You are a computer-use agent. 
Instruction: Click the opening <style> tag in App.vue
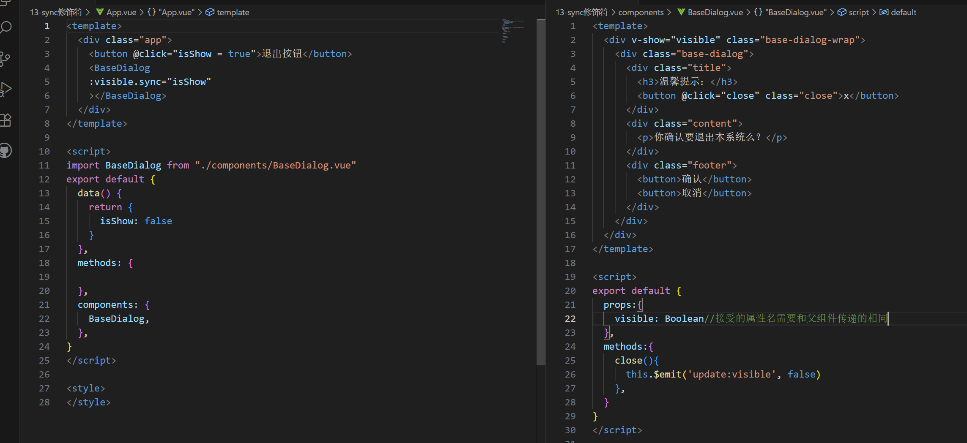86,389
